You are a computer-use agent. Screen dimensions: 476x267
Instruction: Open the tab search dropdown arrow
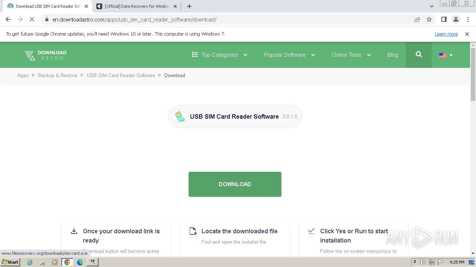click(431, 6)
